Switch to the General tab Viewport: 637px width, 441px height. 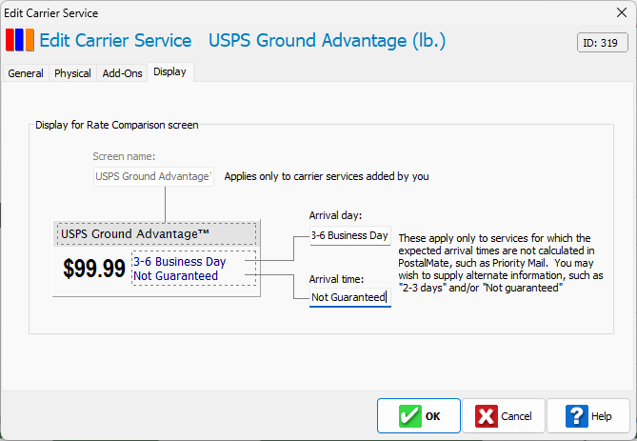coord(26,73)
